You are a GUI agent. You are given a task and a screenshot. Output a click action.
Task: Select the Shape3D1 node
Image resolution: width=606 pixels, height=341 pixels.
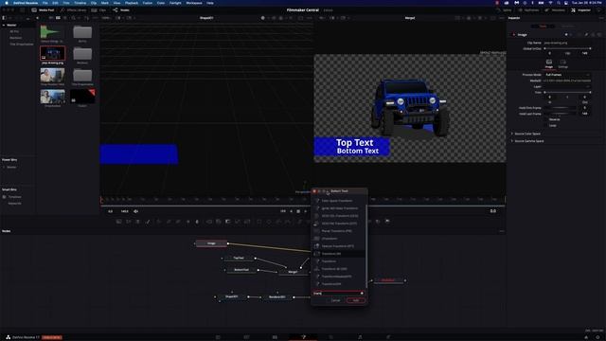click(x=232, y=296)
